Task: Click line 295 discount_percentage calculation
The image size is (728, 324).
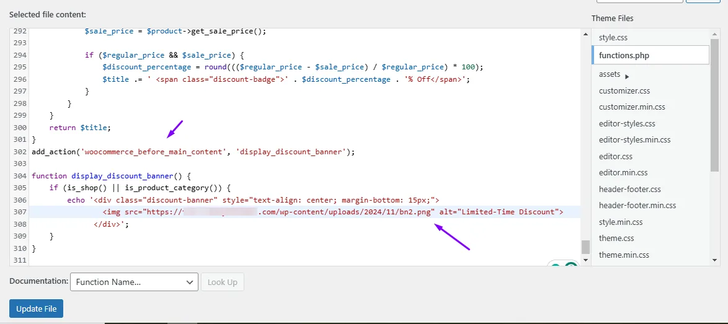Action: coord(293,67)
